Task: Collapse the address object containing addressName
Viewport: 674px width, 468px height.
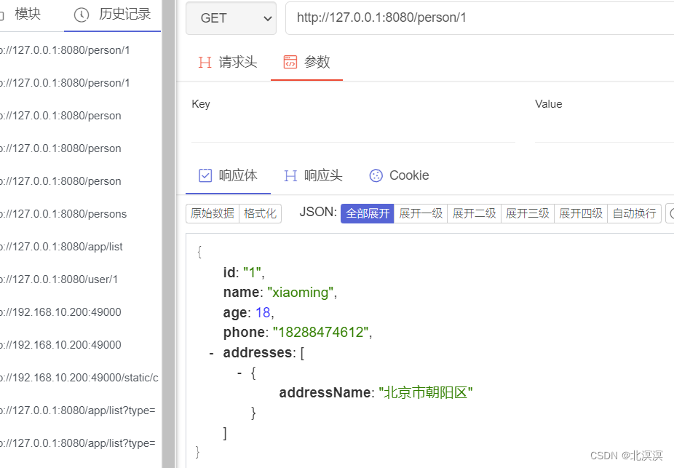Action: coord(239,373)
